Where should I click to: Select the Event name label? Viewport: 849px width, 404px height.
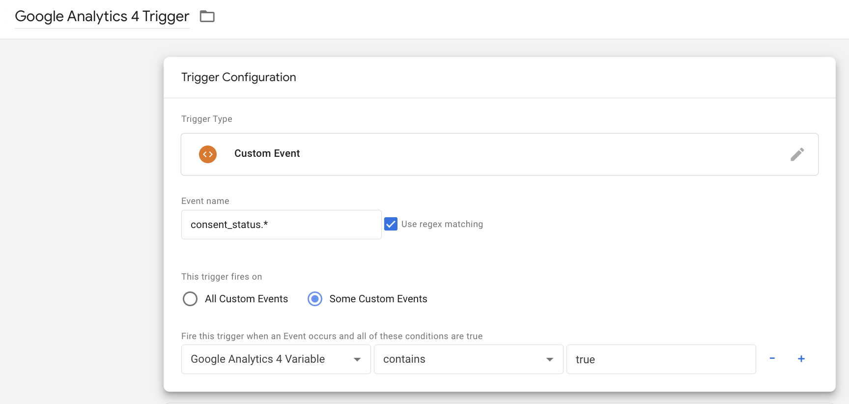(205, 201)
